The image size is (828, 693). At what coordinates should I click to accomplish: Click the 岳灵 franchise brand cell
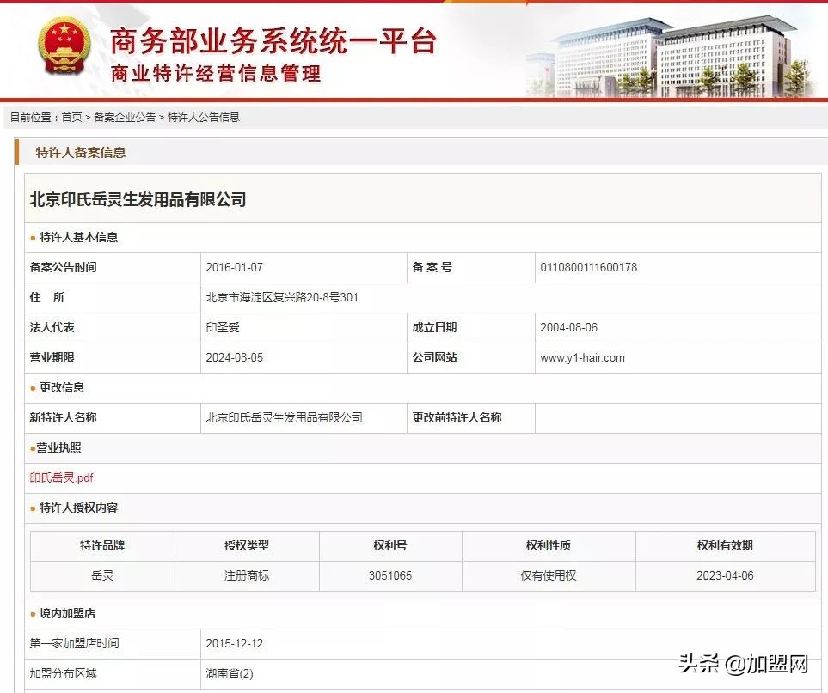click(x=102, y=576)
